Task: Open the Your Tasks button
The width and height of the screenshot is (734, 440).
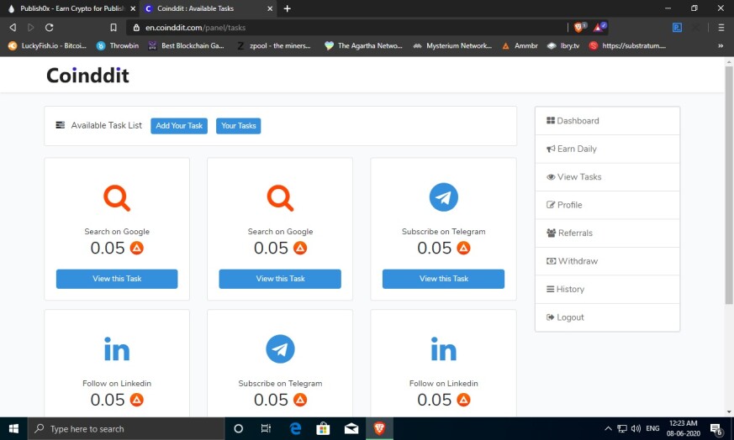Action: coord(238,126)
